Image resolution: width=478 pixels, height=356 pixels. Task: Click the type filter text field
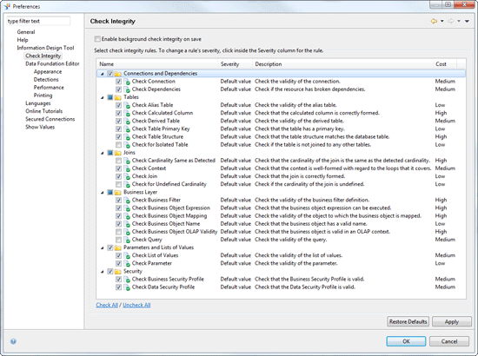click(x=38, y=21)
